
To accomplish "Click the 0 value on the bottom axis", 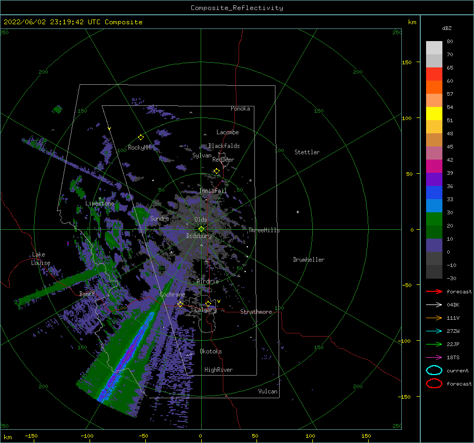I will click(x=201, y=436).
